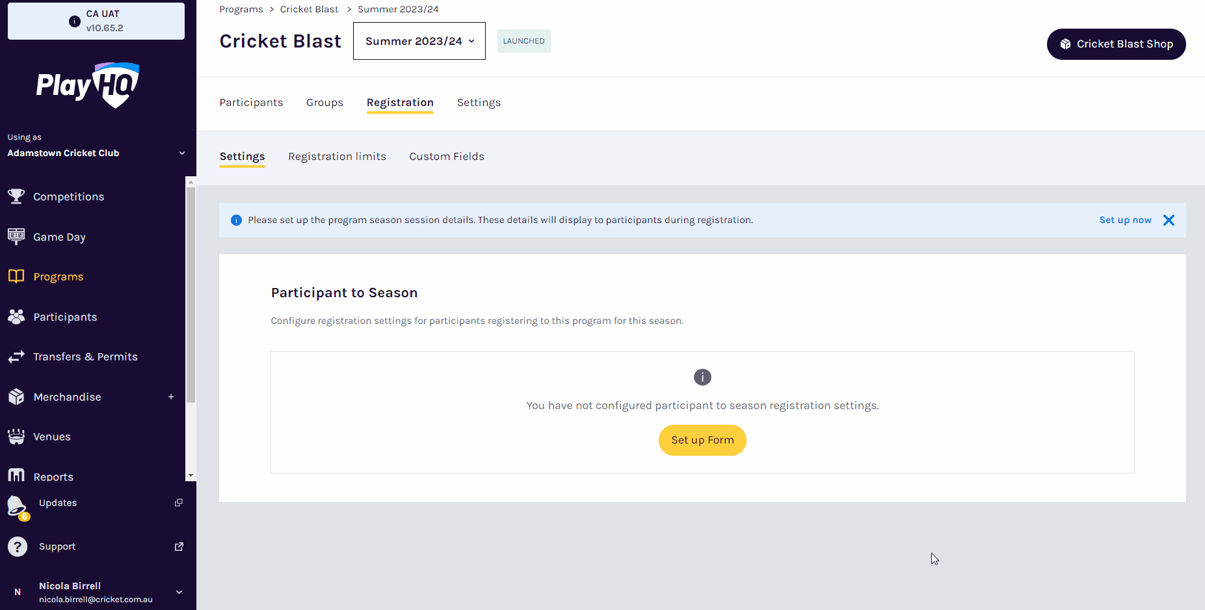Switch to Registration limits sub-tab
The width and height of the screenshot is (1205, 610).
pos(337,156)
